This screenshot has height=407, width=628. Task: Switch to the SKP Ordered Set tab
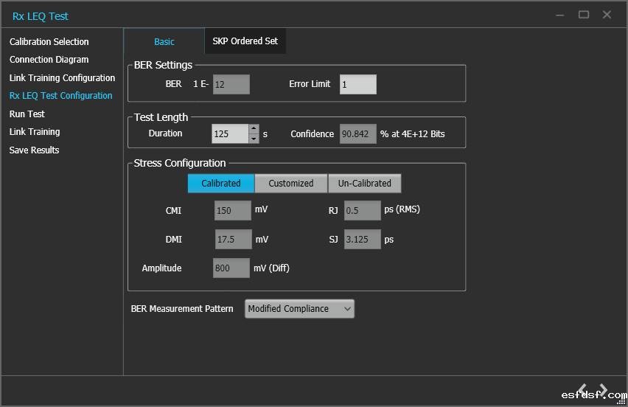coord(245,41)
